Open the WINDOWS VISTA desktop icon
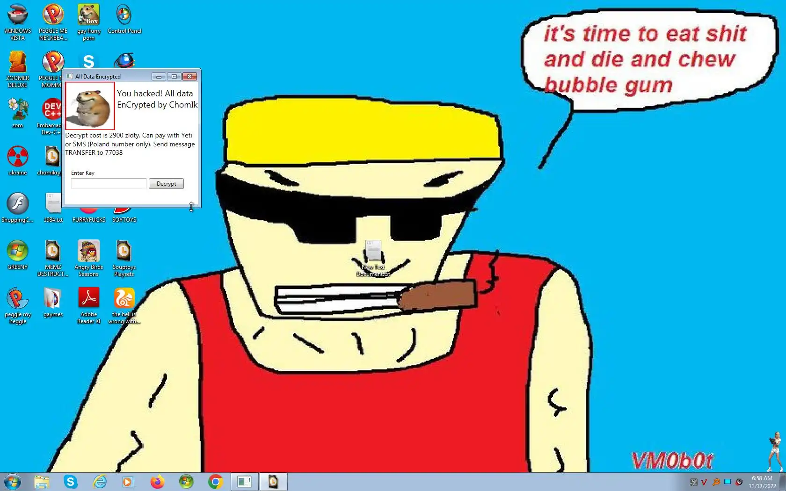786x491 pixels. click(17, 22)
